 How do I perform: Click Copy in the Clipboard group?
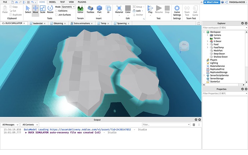[x=13, y=7]
